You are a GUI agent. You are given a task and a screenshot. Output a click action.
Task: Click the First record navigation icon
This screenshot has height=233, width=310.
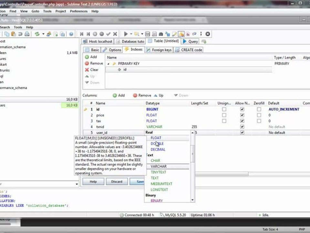pyautogui.click(x=81, y=34)
